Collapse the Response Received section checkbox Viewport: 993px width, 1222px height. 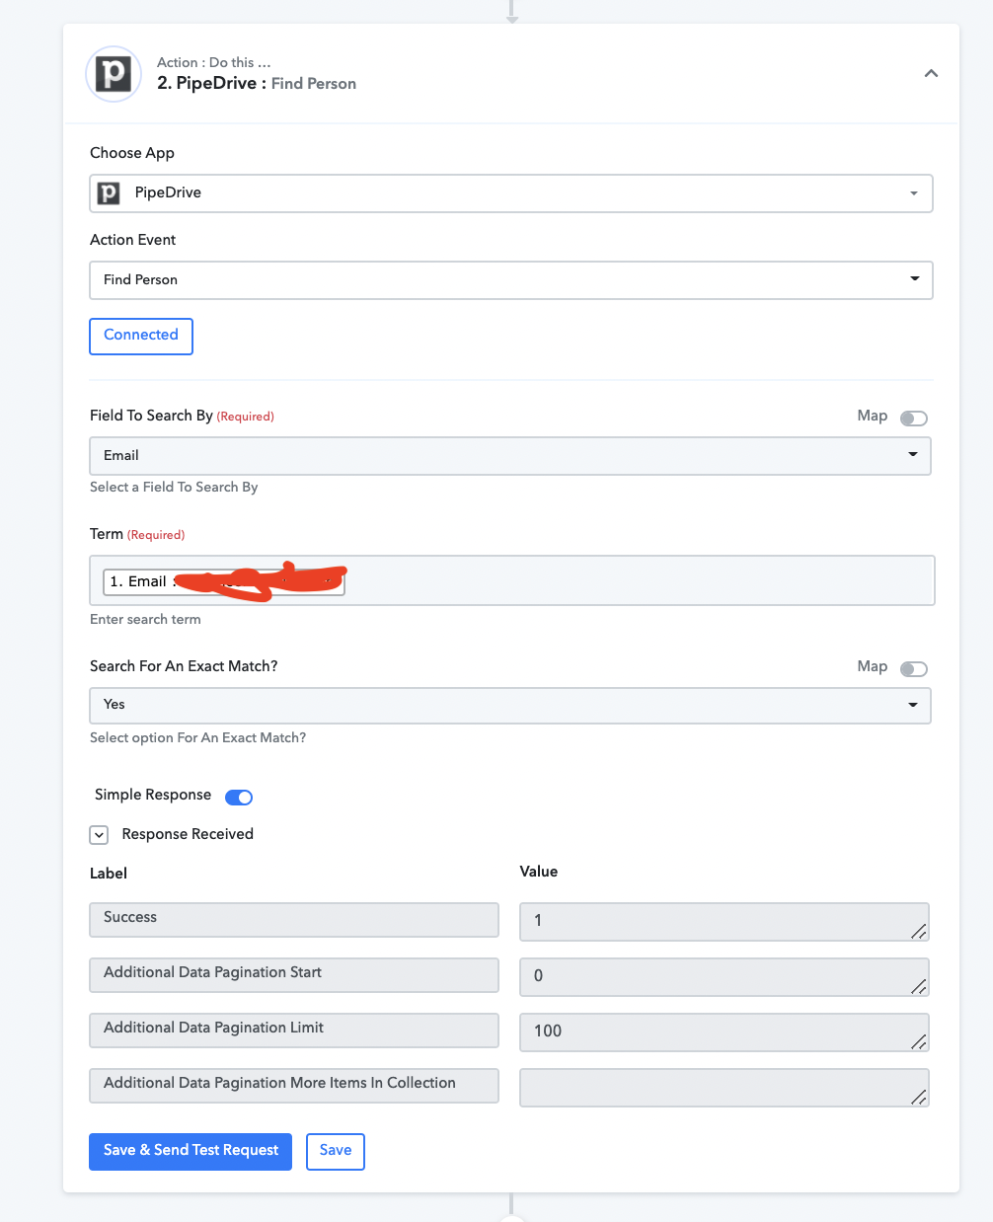(99, 835)
